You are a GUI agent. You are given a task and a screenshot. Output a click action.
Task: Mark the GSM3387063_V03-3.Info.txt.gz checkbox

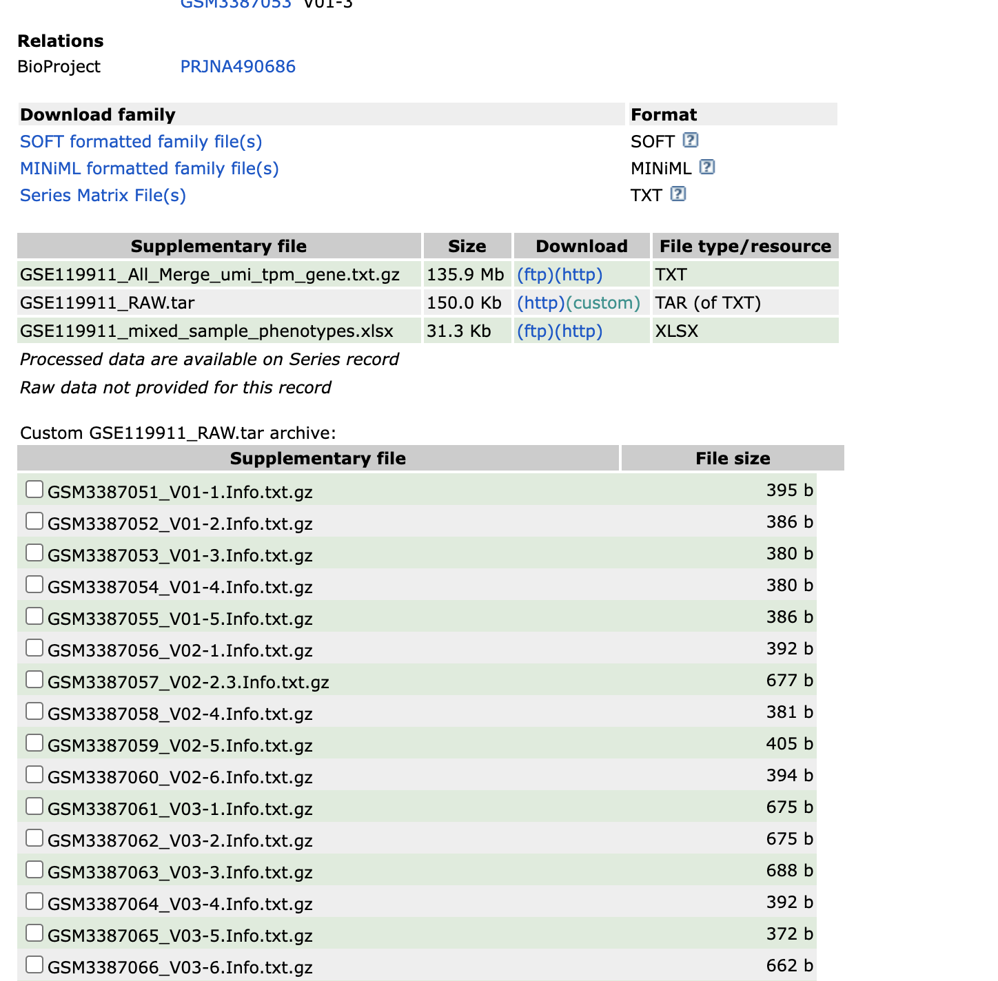[34, 870]
